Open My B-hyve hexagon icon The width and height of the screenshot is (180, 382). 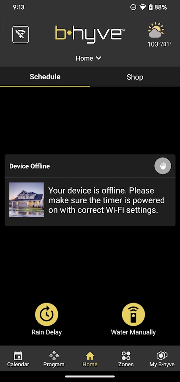tap(162, 356)
